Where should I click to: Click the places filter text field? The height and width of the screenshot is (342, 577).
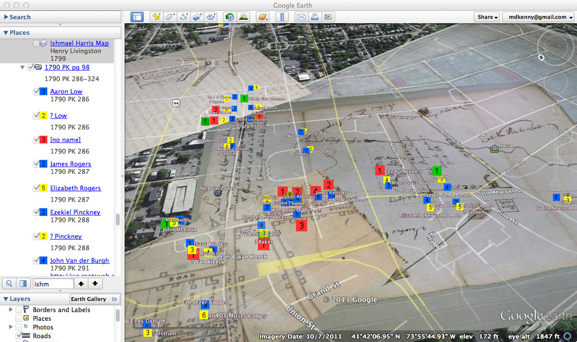[53, 284]
